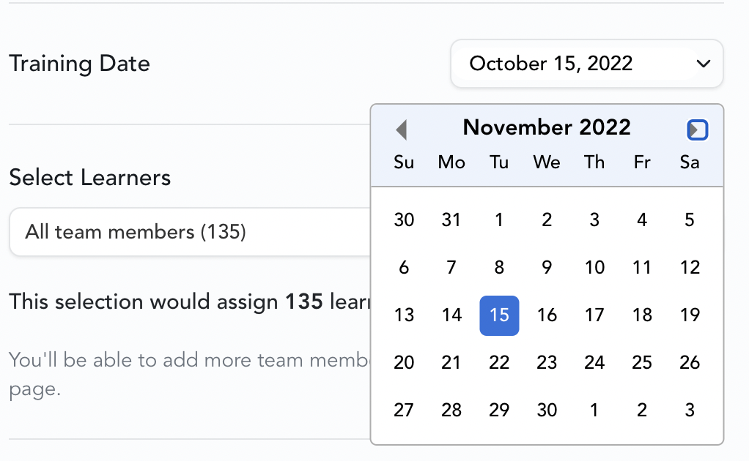Pick November 16 in calendar
Viewport: 749px width, 461px height.
(547, 315)
